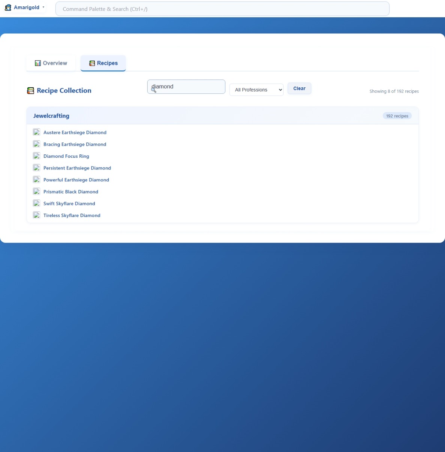This screenshot has width=445, height=452.
Task: Focus the Command Palette & Search bar
Action: [x=222, y=9]
